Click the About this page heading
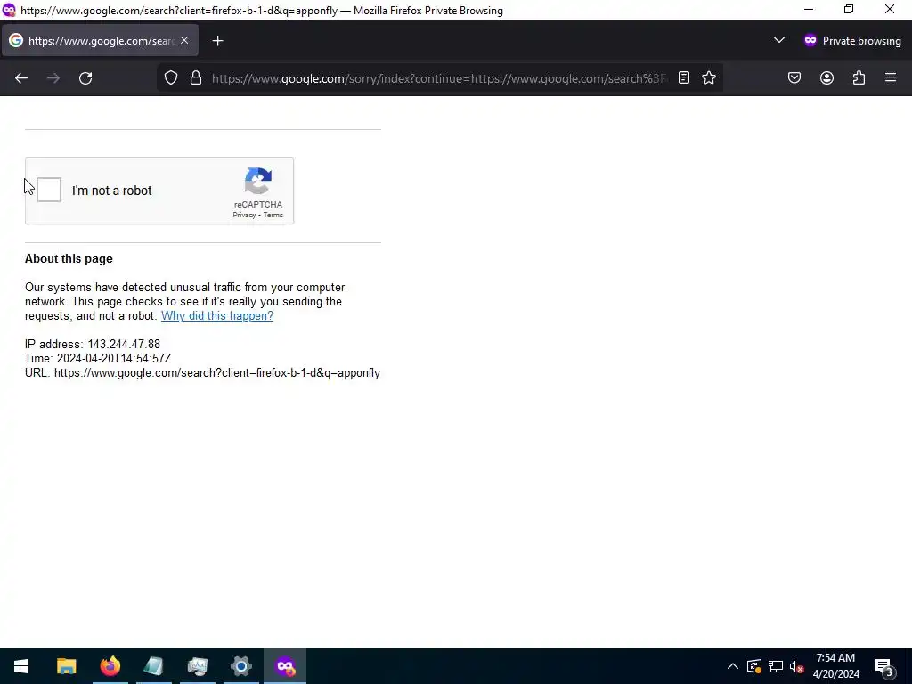Viewport: 912px width, 684px height. 69,259
